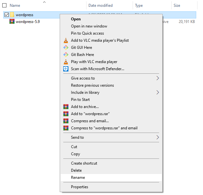This screenshot has width=203, height=195.
Task: Select Copy from the context menu
Action: (x=111, y=154)
